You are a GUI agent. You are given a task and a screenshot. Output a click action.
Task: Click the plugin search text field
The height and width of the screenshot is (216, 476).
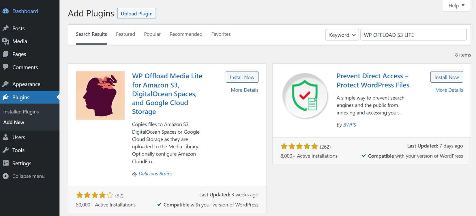point(413,35)
